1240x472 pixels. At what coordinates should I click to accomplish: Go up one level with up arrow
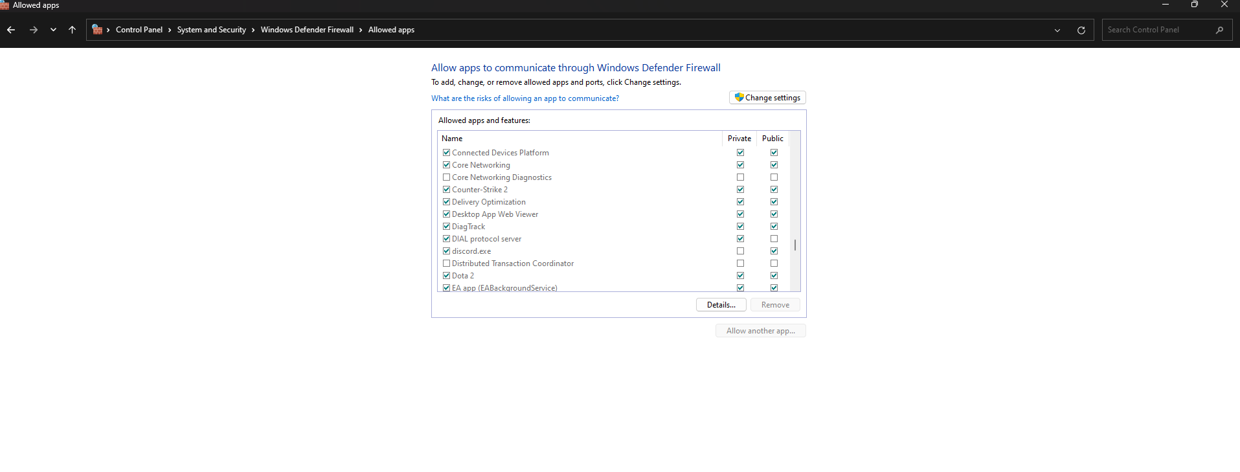(x=72, y=30)
